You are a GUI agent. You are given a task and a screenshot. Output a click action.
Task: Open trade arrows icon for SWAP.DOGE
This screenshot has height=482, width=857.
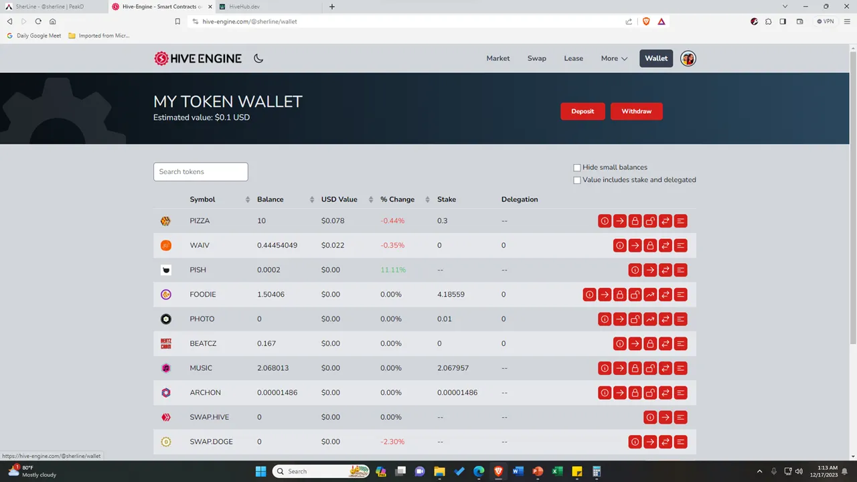(666, 442)
